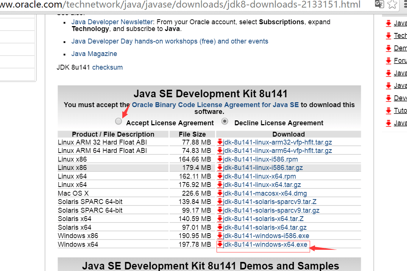Select Accept License Agreement radio button
407x271 pixels.
[x=119, y=121]
